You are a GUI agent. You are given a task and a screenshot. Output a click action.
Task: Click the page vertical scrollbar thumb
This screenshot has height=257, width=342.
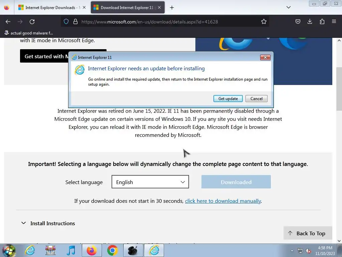pos(339,90)
